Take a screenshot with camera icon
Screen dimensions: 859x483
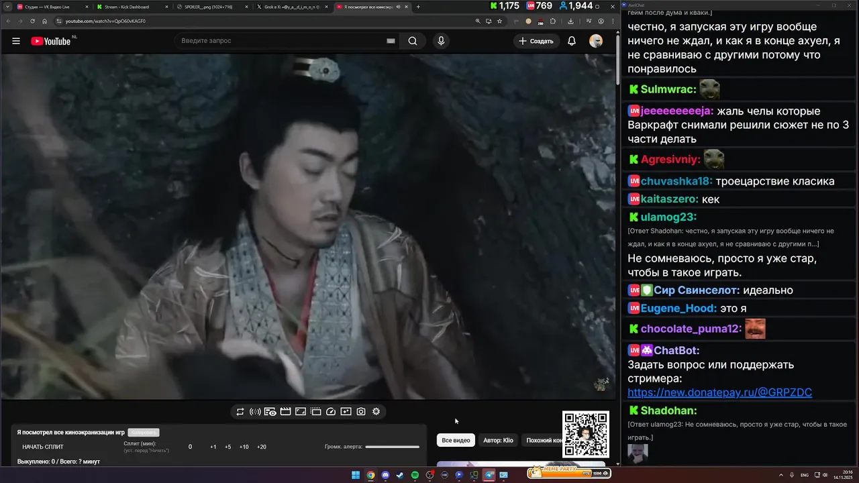pos(361,411)
